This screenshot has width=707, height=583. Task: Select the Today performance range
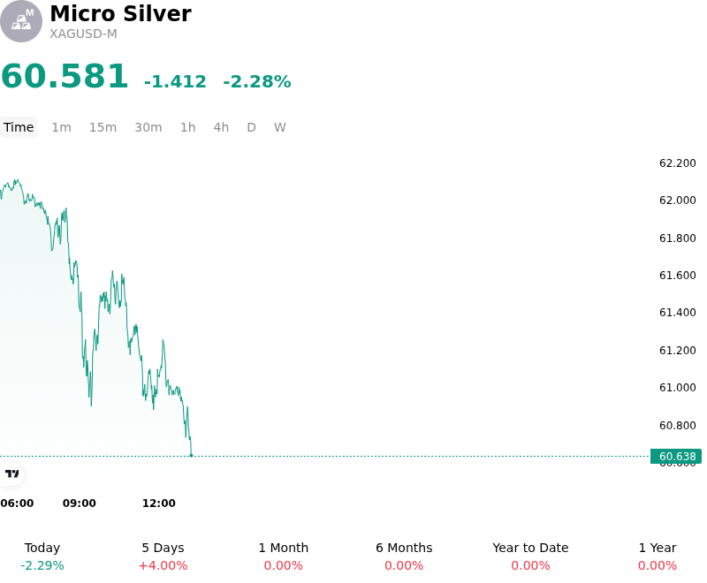point(42,556)
